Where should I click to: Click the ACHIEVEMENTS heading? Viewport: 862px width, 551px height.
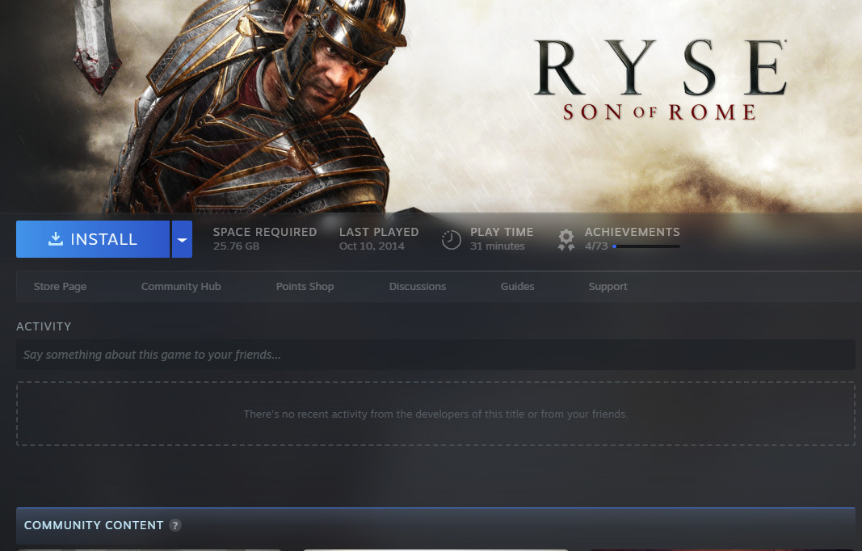coord(633,232)
